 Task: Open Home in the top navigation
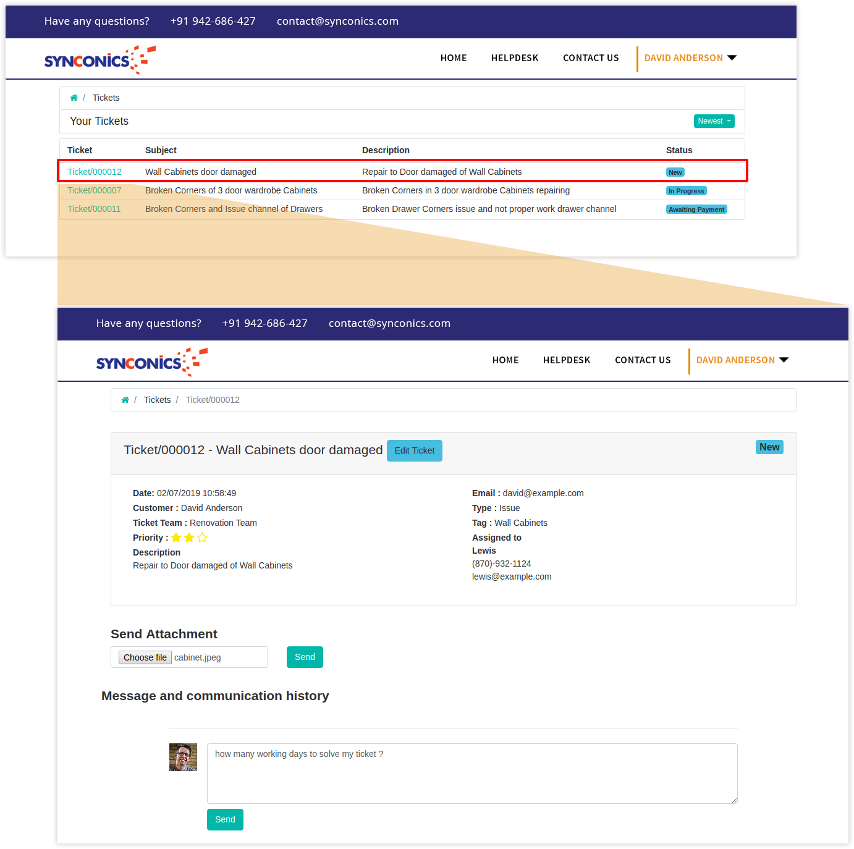pos(454,58)
